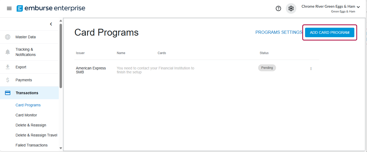The height and width of the screenshot is (152, 367).
Task: Open the three-dot actions menu for American Express SMB
Action: pyautogui.click(x=311, y=68)
